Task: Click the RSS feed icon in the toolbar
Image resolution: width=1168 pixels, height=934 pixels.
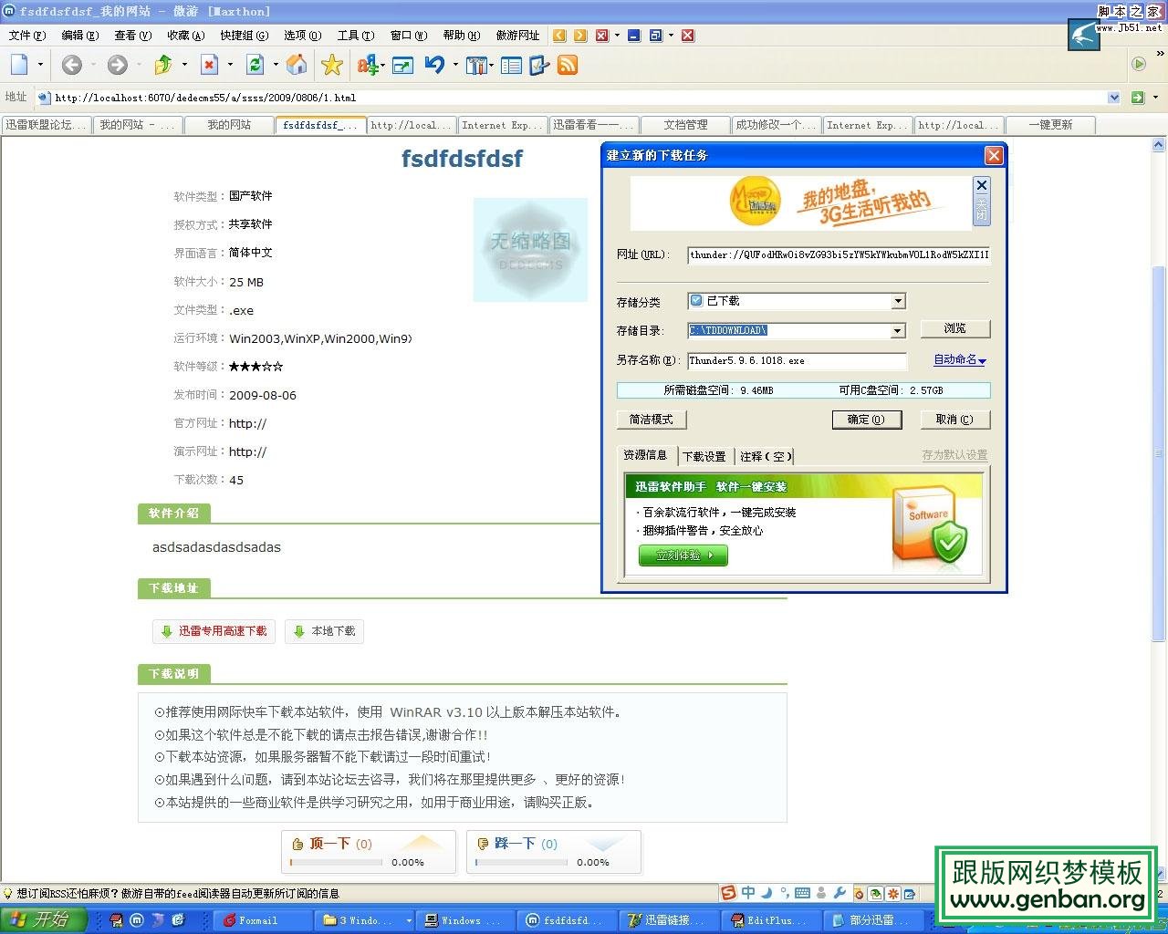Action: [x=568, y=65]
